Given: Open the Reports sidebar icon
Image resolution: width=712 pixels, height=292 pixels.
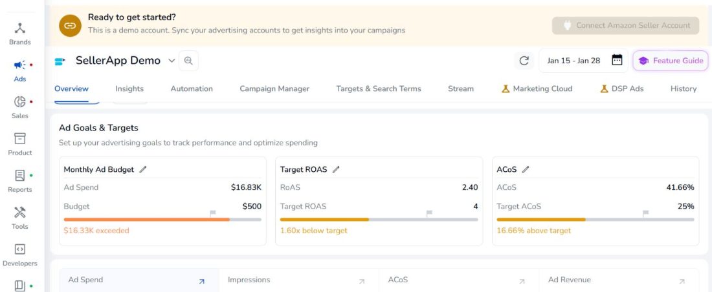Looking at the screenshot, I should point(20,176).
